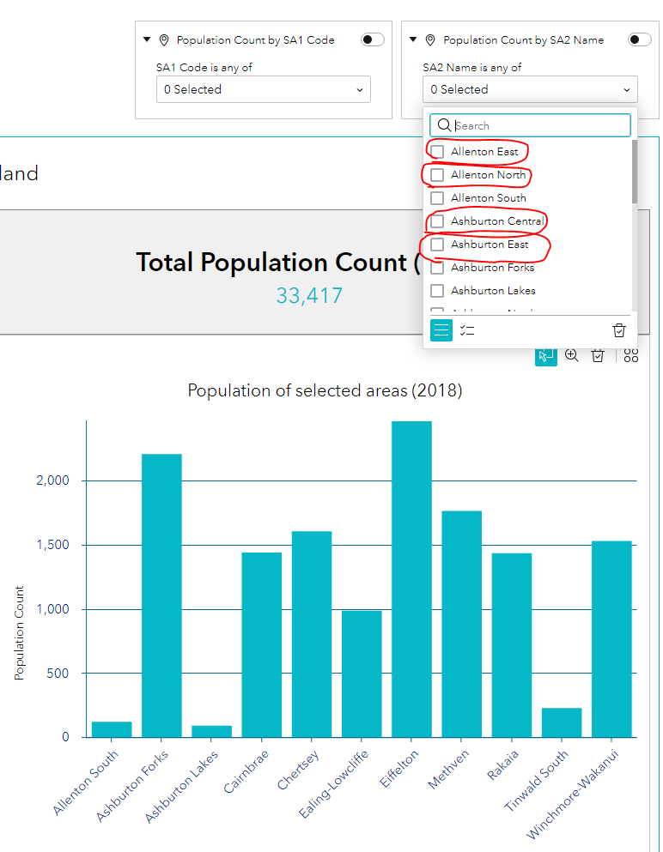Toggle the Population Count by SA2 Name switch
This screenshot has width=663, height=852.
tap(639, 39)
